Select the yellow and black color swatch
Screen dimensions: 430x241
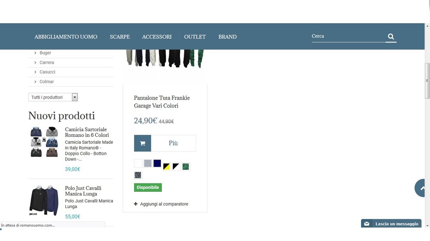pos(166,166)
